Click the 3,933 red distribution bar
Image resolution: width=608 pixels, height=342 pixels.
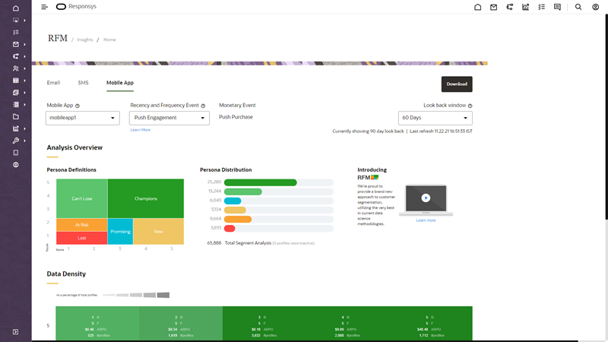point(230,229)
